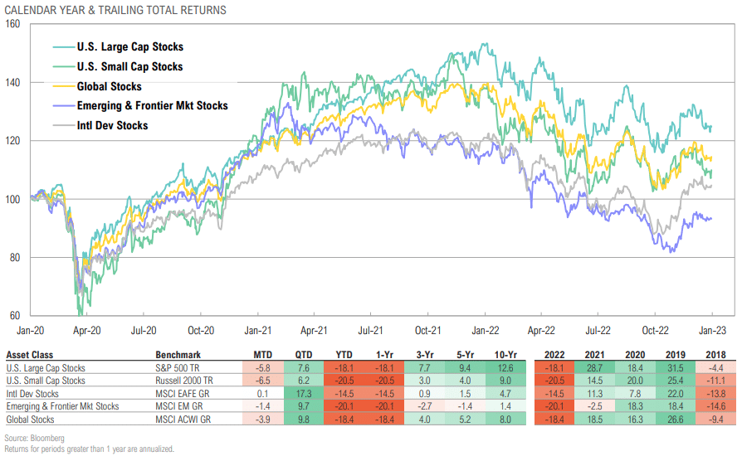Click the Jan-21 x-axis label
This screenshot has width=742, height=456.
click(257, 330)
